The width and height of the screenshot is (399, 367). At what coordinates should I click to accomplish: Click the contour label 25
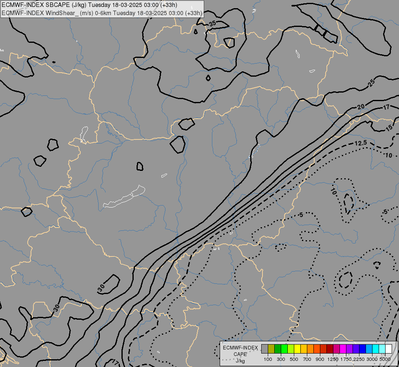[372, 83]
